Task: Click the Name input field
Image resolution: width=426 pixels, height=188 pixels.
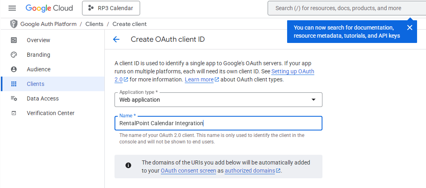Action: pyautogui.click(x=218, y=123)
